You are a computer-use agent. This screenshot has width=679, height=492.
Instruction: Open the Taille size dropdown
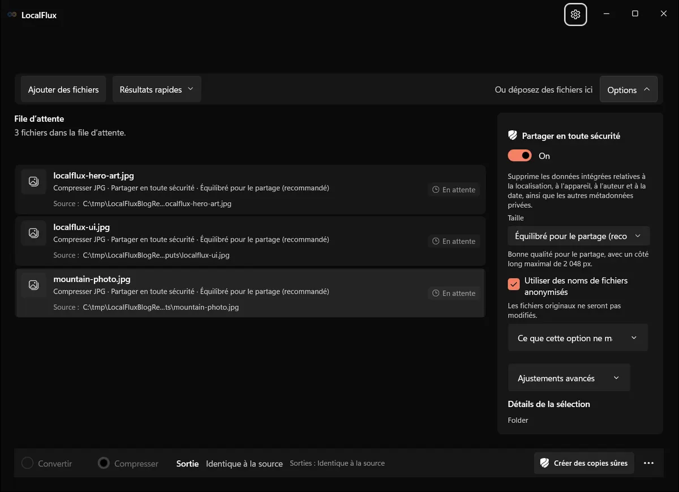(x=579, y=236)
